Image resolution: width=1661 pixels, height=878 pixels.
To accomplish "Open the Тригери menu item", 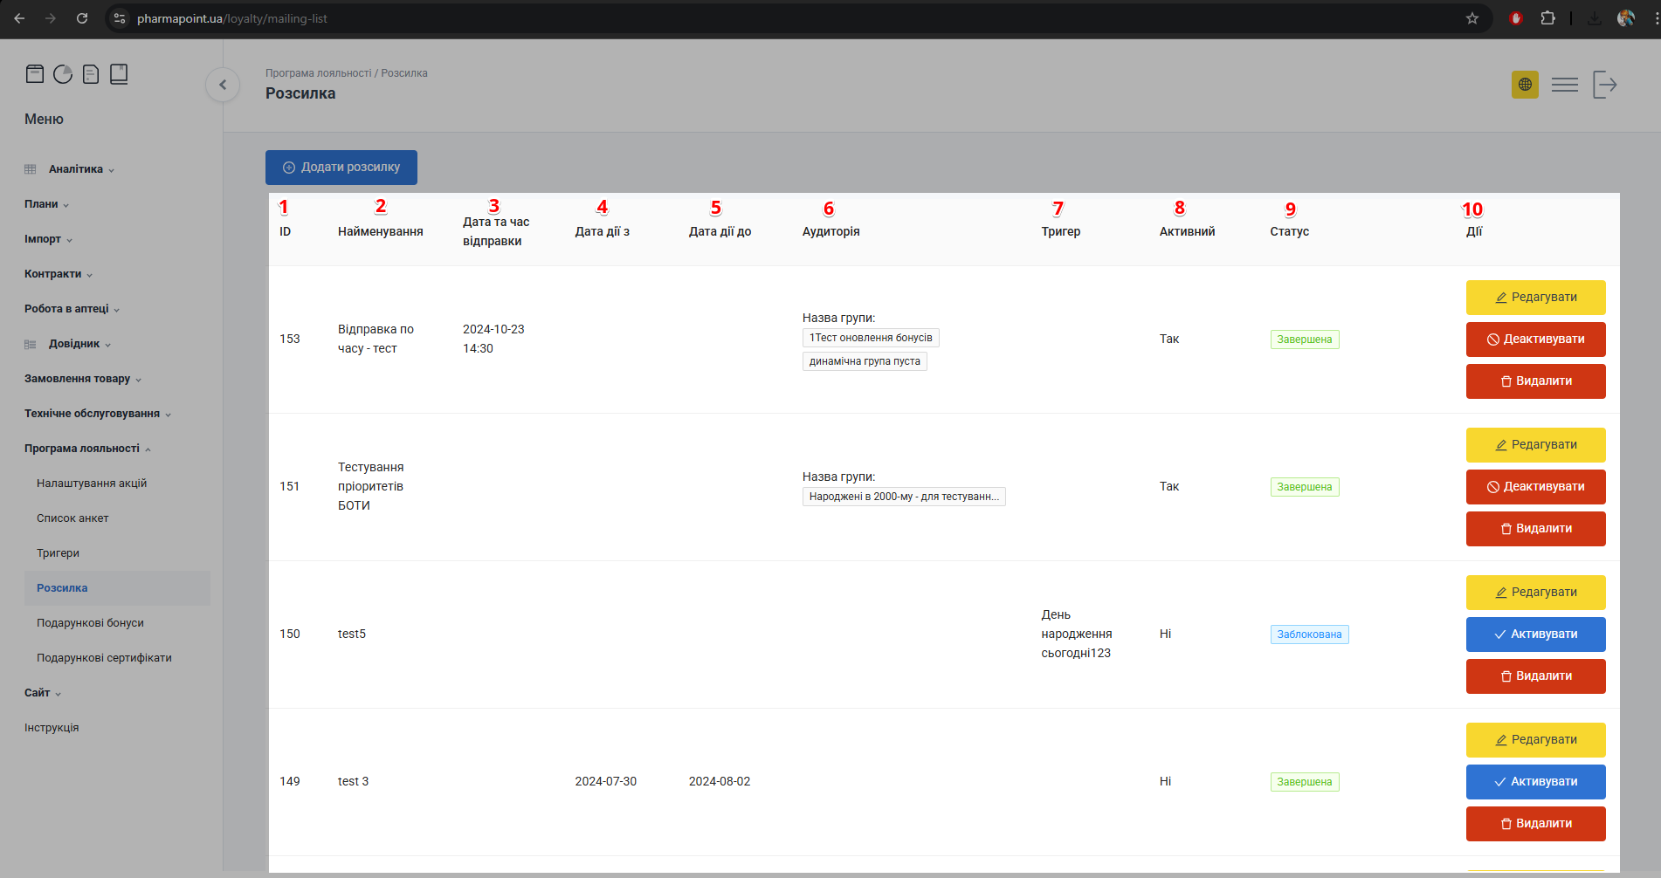I will click(x=58, y=553).
